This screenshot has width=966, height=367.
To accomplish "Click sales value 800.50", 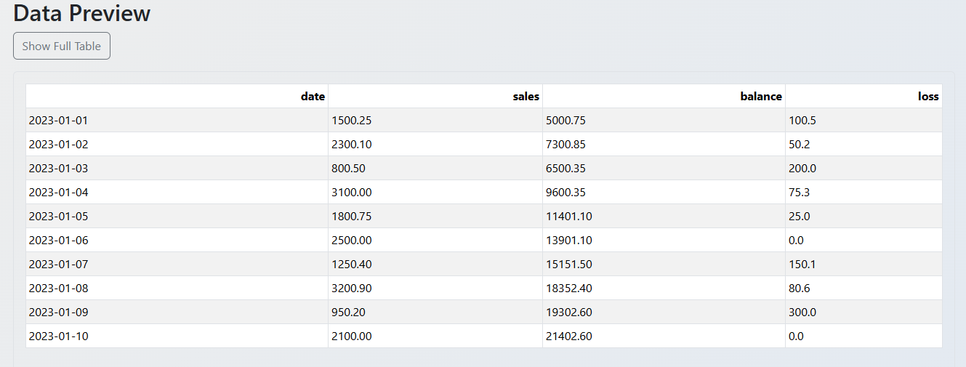I will click(435, 168).
